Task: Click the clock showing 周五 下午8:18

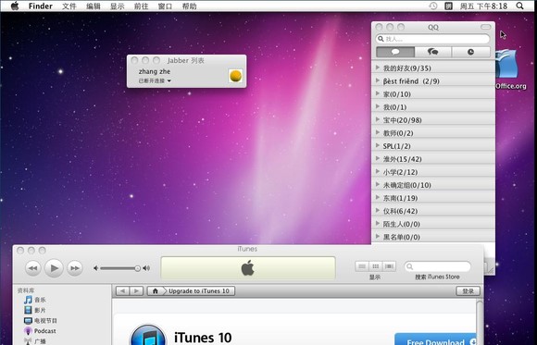Action: (483, 6)
